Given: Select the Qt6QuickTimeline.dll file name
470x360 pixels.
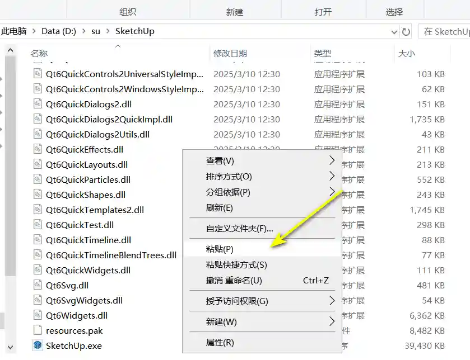Looking at the screenshot, I should [89, 240].
